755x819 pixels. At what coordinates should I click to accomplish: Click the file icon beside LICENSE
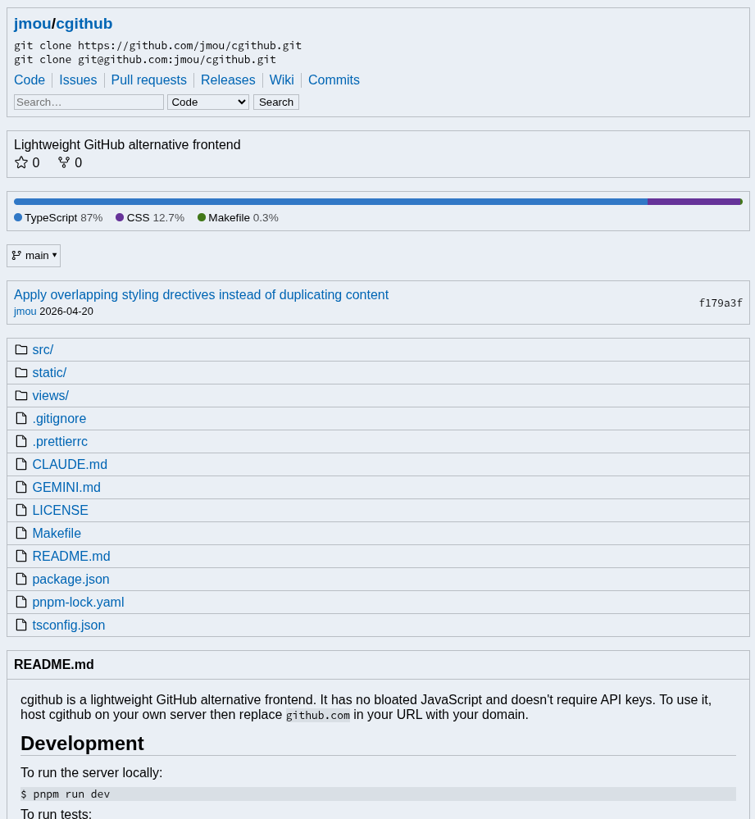21,510
